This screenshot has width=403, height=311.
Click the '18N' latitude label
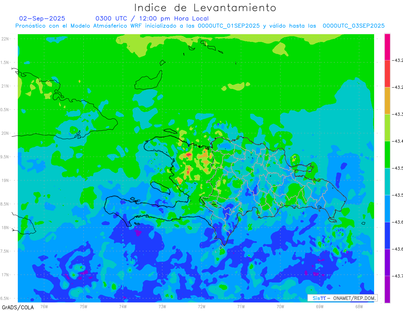pyautogui.click(x=5, y=227)
